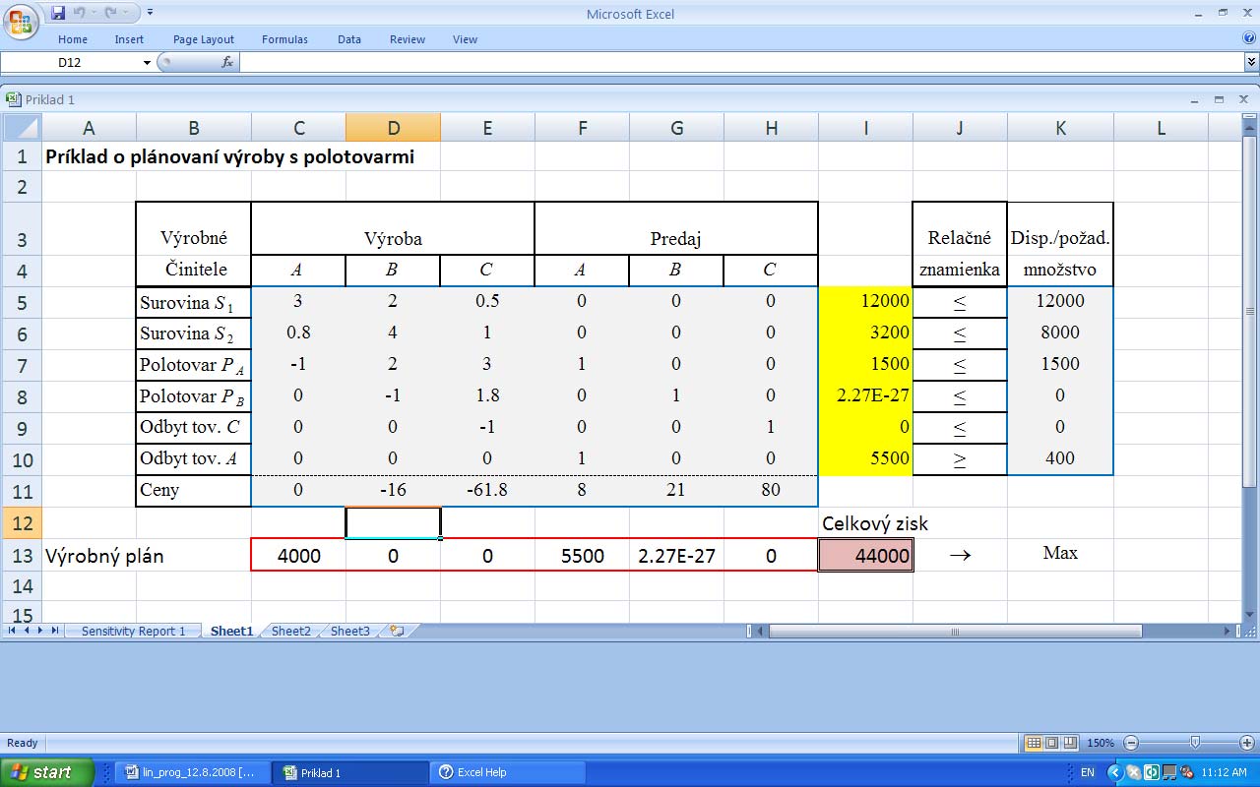Viewport: 1260px width, 787px height.
Task: Expand the formula bar with the chevron
Action: 1251,62
